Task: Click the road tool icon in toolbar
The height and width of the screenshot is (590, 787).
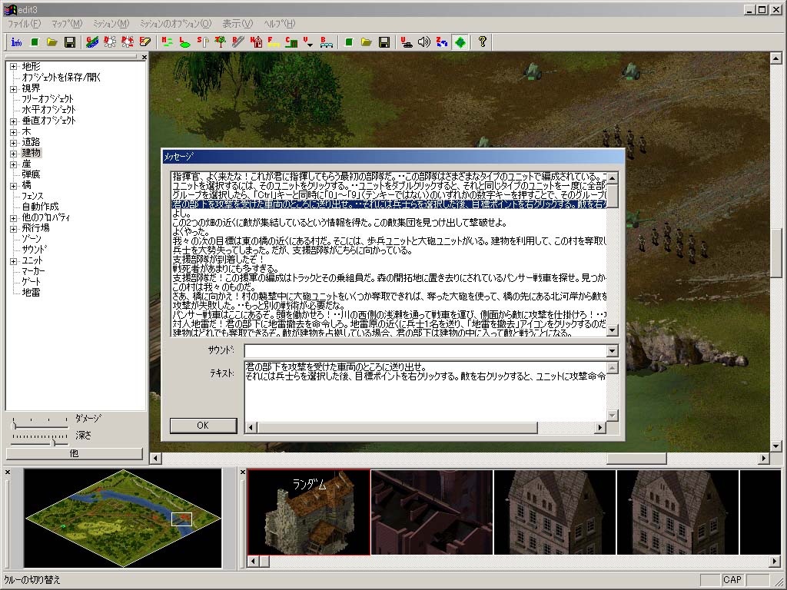Action: pyautogui.click(x=238, y=41)
